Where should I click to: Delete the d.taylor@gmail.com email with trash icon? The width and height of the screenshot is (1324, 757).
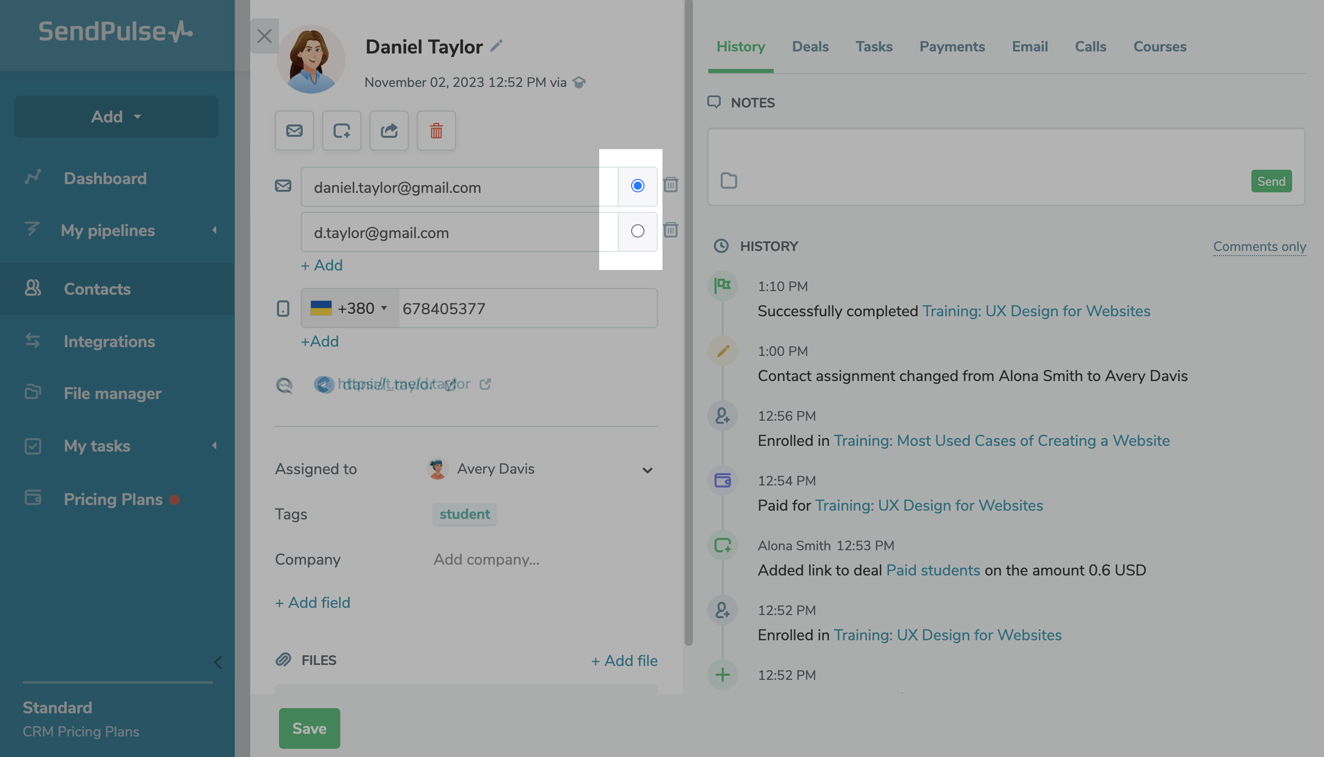click(670, 230)
